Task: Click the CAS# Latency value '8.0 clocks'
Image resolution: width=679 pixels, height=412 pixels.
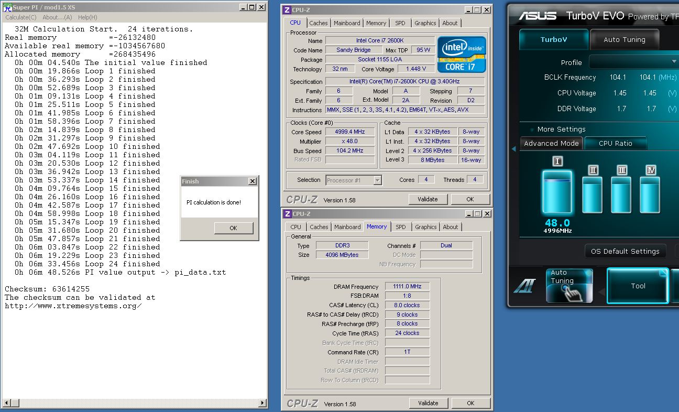Action: click(x=407, y=305)
